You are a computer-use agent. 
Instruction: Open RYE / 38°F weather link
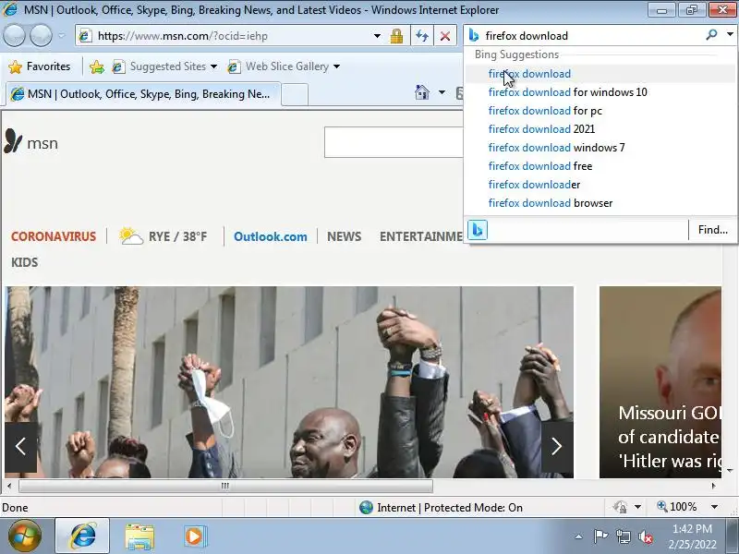tap(177, 236)
